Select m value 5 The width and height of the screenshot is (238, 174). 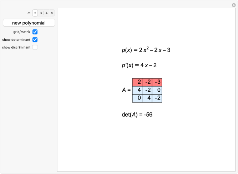(x=52, y=13)
